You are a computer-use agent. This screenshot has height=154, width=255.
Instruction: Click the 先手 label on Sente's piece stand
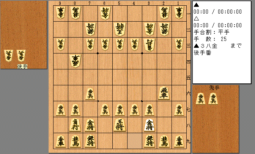coord(214,88)
